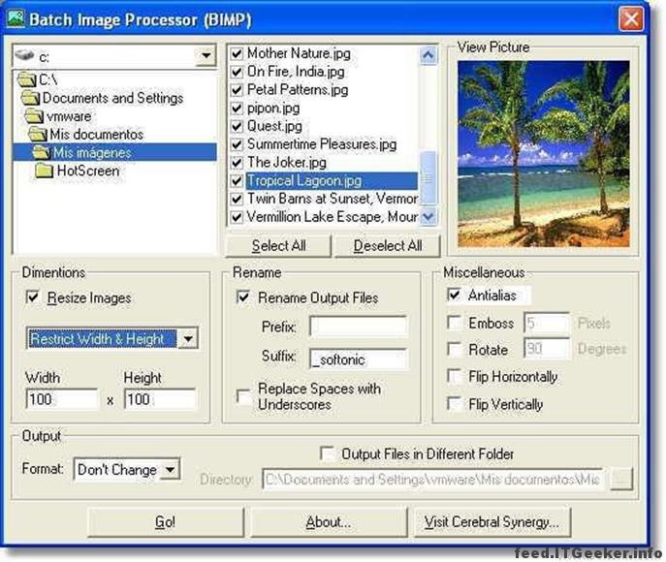
Task: Click the HotScreen folder icon
Action: (x=45, y=171)
